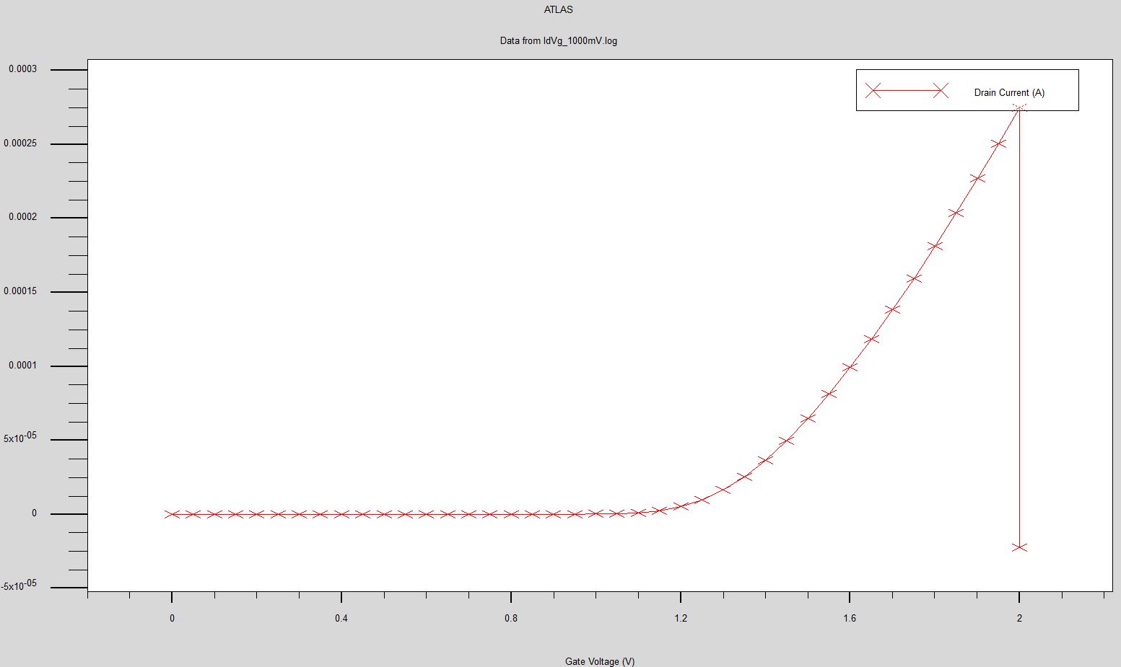This screenshot has width=1121, height=667.
Task: Click the 5x10-05 y-axis tick label
Action: pyautogui.click(x=20, y=438)
